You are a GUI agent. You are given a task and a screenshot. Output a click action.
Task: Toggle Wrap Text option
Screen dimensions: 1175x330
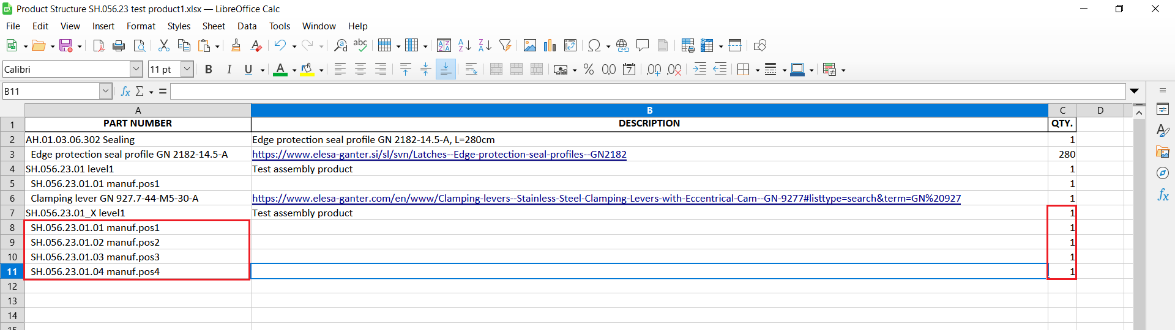pos(471,70)
